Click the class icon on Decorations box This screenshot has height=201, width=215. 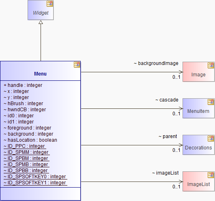point(211,138)
